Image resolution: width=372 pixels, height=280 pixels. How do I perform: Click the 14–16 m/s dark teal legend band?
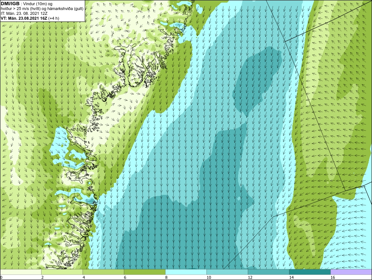click(310, 272)
